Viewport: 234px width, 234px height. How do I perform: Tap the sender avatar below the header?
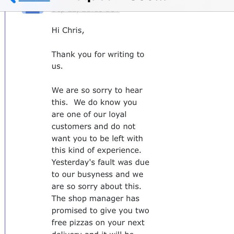click(33, 12)
